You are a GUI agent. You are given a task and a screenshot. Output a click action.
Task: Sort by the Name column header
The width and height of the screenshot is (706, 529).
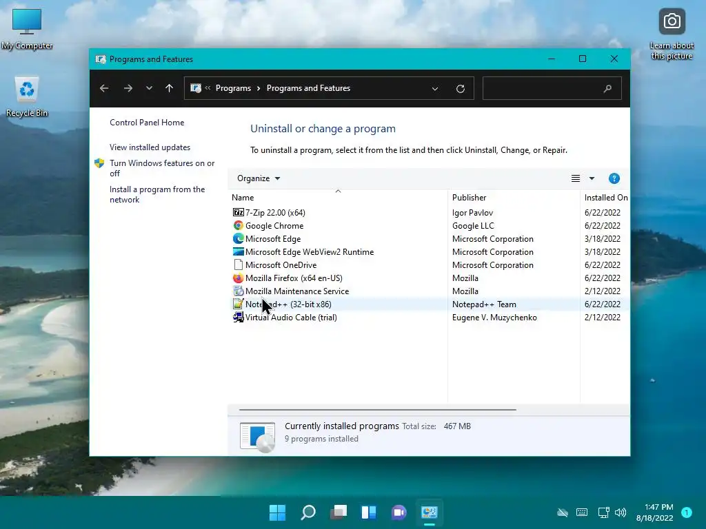tap(338, 198)
